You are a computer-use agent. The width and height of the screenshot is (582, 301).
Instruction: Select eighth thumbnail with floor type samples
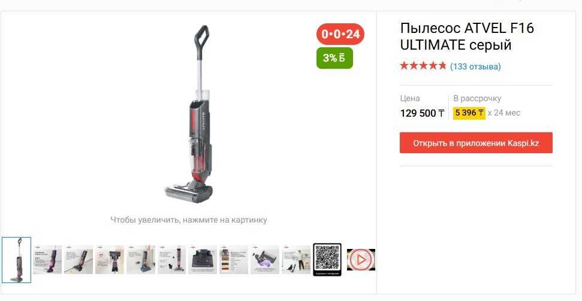coord(234,260)
